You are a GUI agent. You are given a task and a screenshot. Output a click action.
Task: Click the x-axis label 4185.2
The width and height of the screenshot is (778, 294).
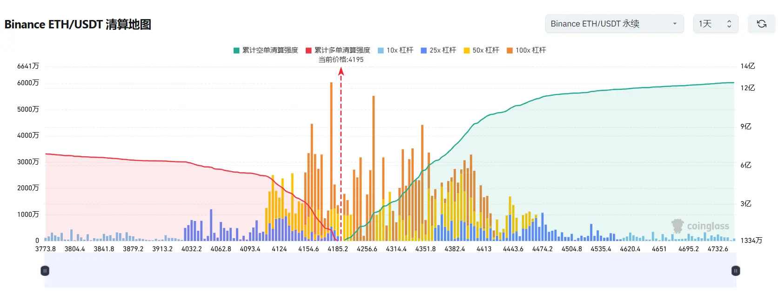point(338,249)
